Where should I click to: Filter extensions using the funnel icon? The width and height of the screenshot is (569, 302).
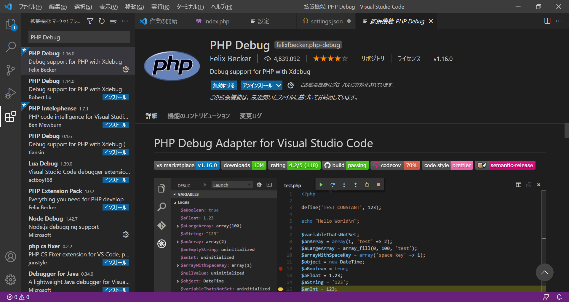(x=90, y=21)
